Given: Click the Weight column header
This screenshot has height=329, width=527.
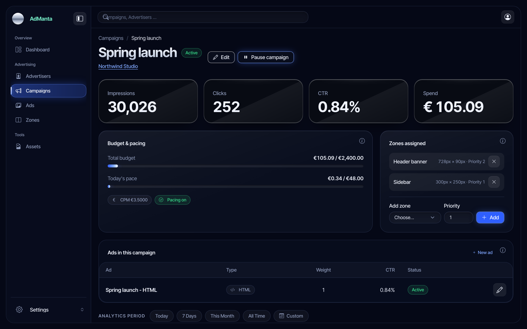Looking at the screenshot, I should tap(323, 270).
